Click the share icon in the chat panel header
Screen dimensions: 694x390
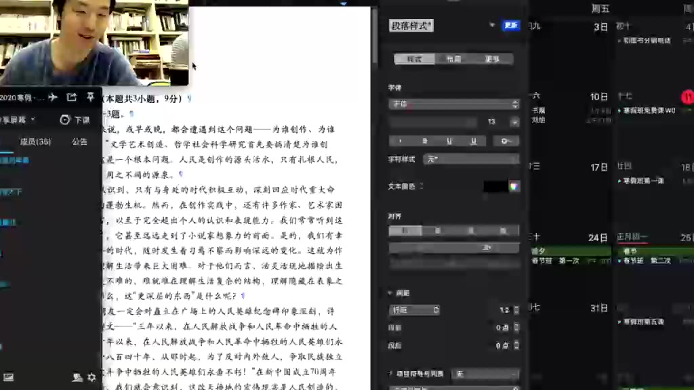(x=71, y=97)
